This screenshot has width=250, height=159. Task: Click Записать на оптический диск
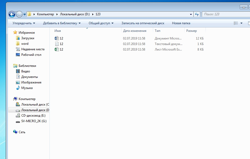click(143, 23)
